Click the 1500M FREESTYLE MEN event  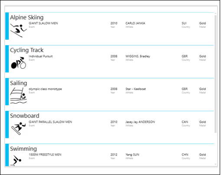pos(45,155)
